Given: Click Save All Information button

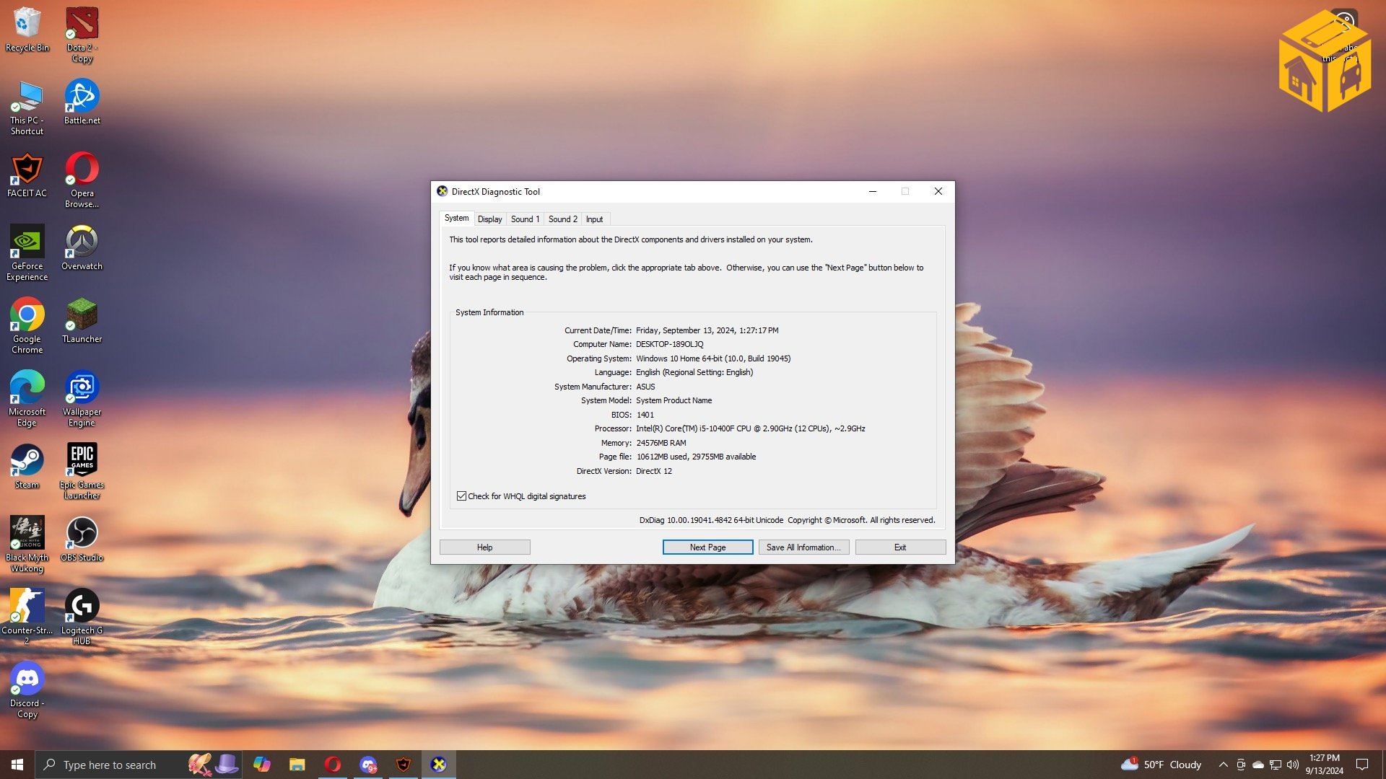Looking at the screenshot, I should 803,547.
